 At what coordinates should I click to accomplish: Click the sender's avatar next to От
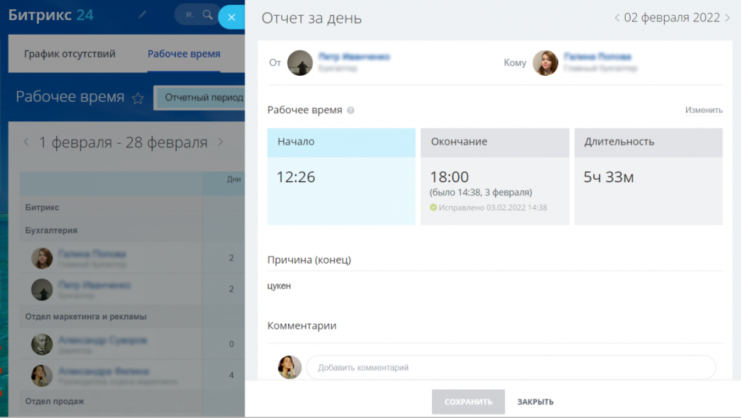[x=300, y=62]
